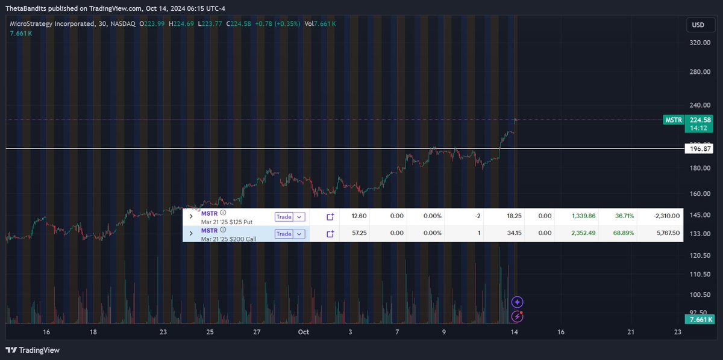The image size is (723, 360).
Task: Click the pop-out icon on the $125 Put row
Action: pyautogui.click(x=330, y=216)
